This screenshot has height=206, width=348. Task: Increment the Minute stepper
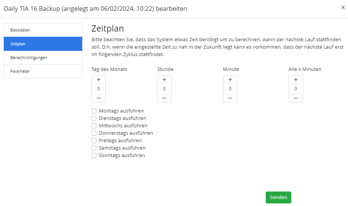[x=230, y=80]
